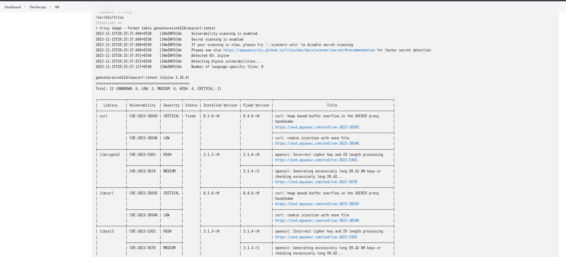This screenshot has width=566, height=257.
Task: Open the Dashboard breadcrumb
Action: [13, 7]
